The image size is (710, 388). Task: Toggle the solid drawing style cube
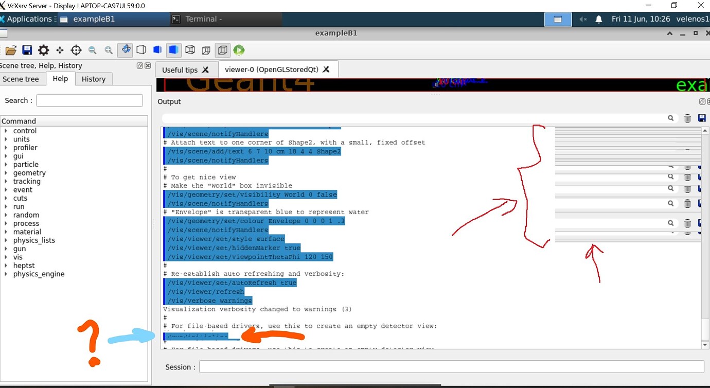coord(173,50)
